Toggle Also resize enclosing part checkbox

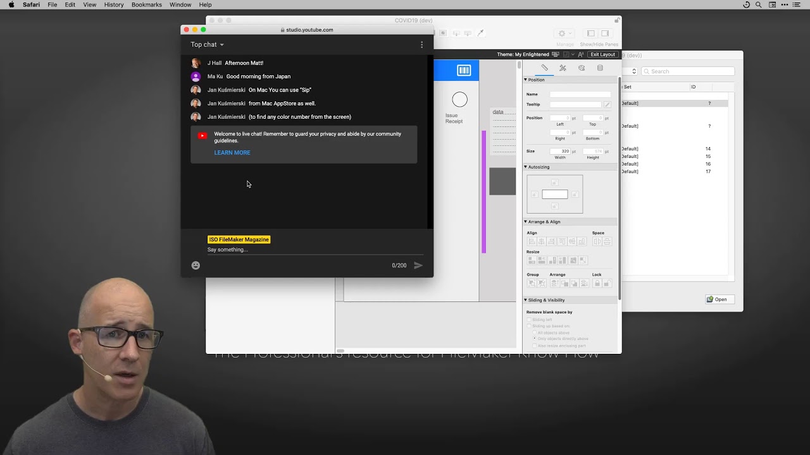click(x=534, y=346)
